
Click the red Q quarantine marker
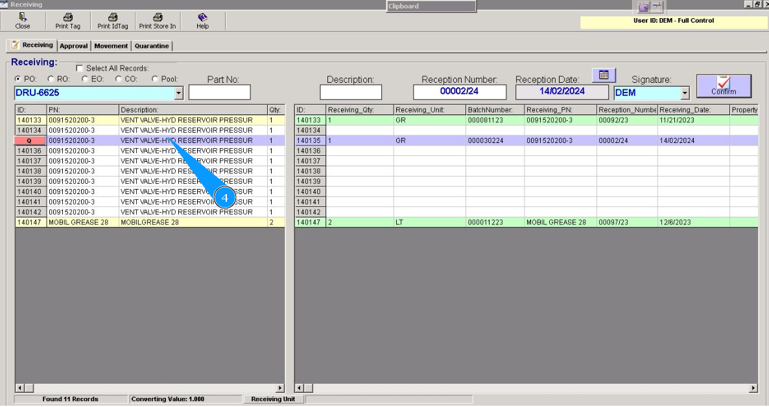tap(29, 140)
